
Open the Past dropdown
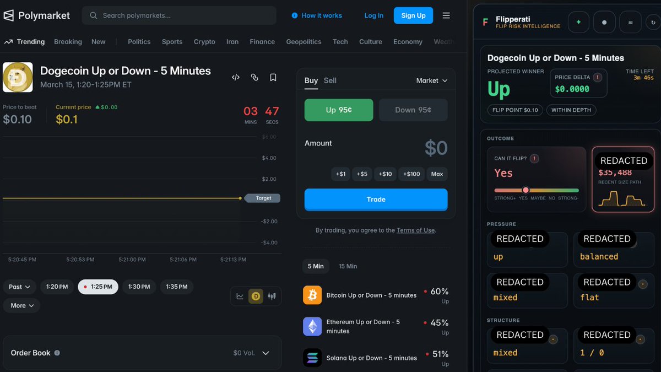[x=19, y=287]
